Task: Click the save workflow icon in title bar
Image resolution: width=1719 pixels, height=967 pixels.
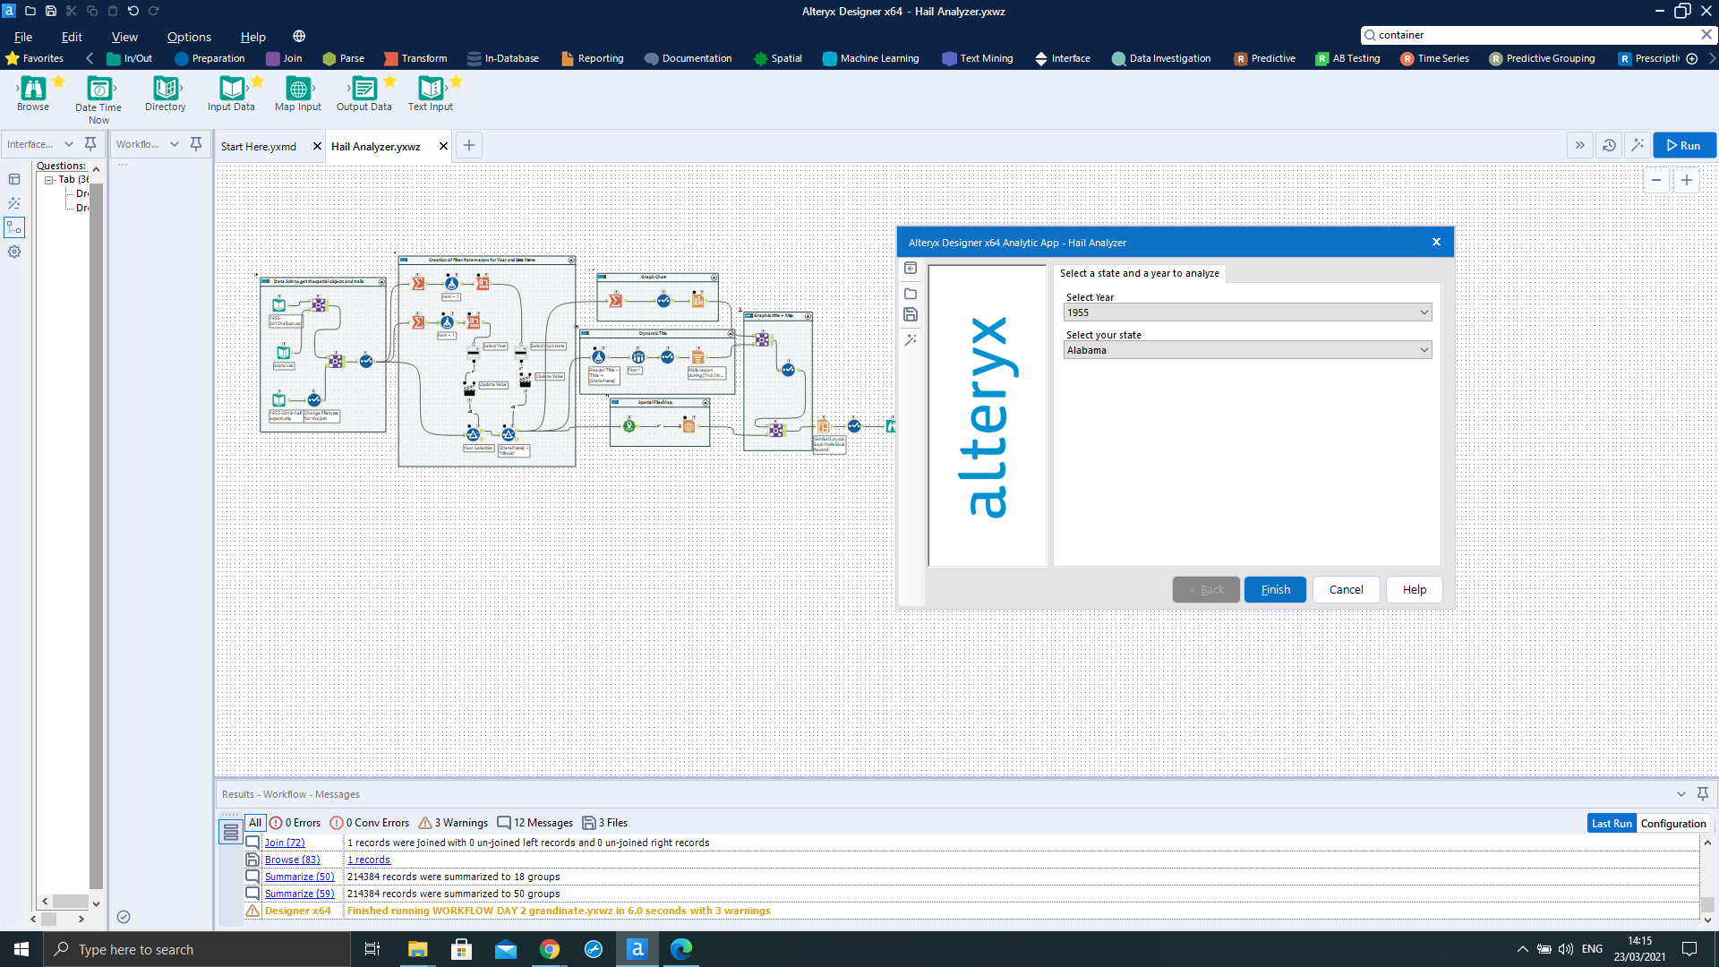Action: tap(51, 12)
